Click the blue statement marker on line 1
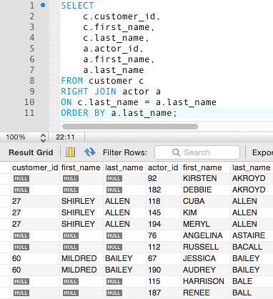The width and height of the screenshot is (273, 299). 43,5
